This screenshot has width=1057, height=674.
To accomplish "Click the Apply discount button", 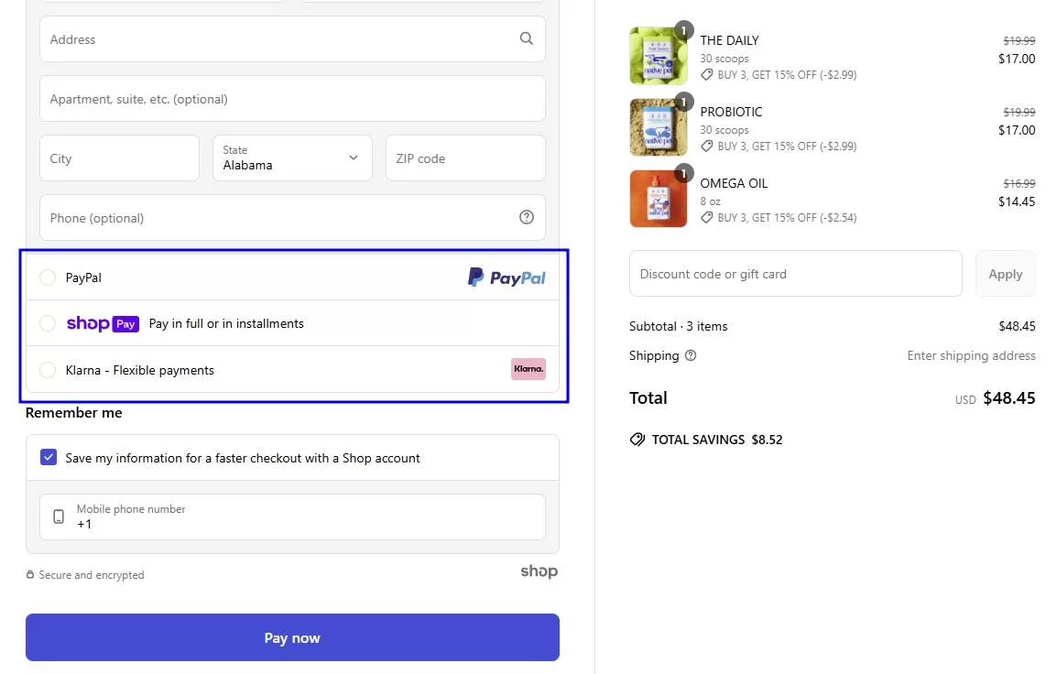I will click(x=1005, y=273).
